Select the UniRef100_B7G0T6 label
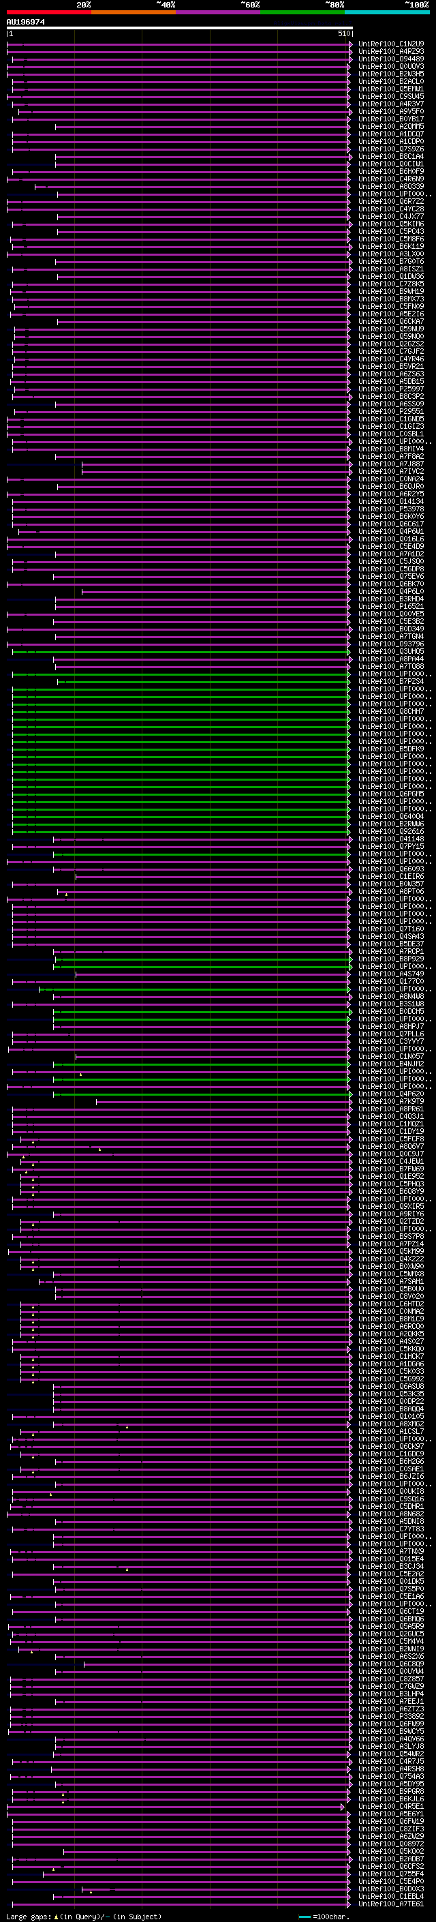This screenshot has width=436, height=1922. coord(391,261)
